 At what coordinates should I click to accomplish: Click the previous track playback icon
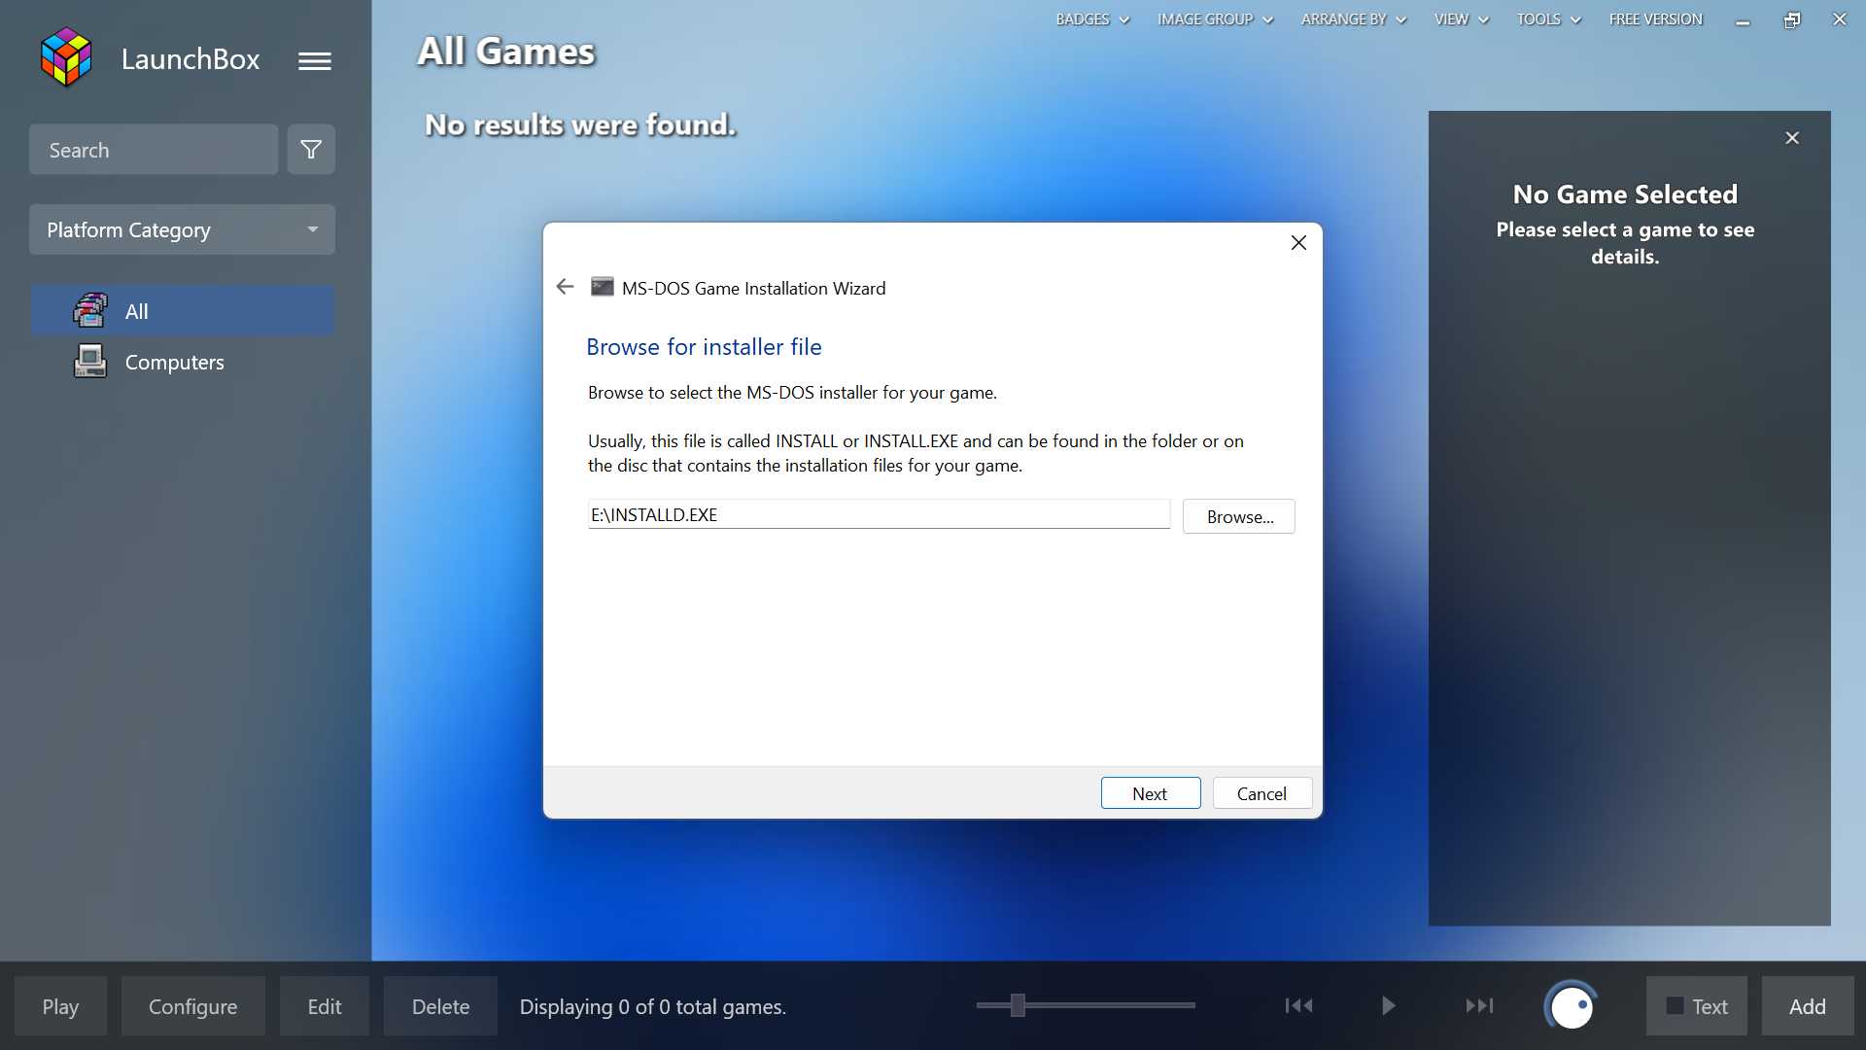[1298, 1006]
